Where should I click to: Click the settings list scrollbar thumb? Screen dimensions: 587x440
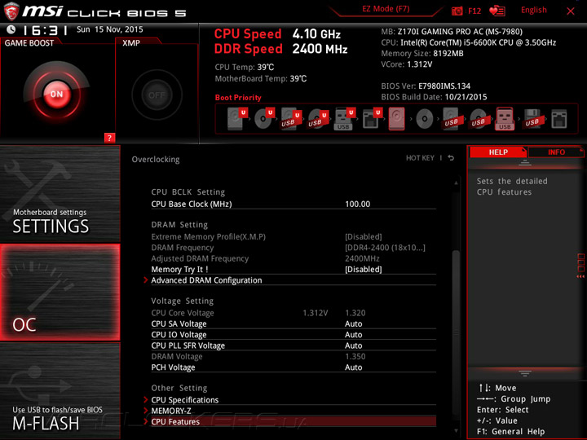pos(456,333)
